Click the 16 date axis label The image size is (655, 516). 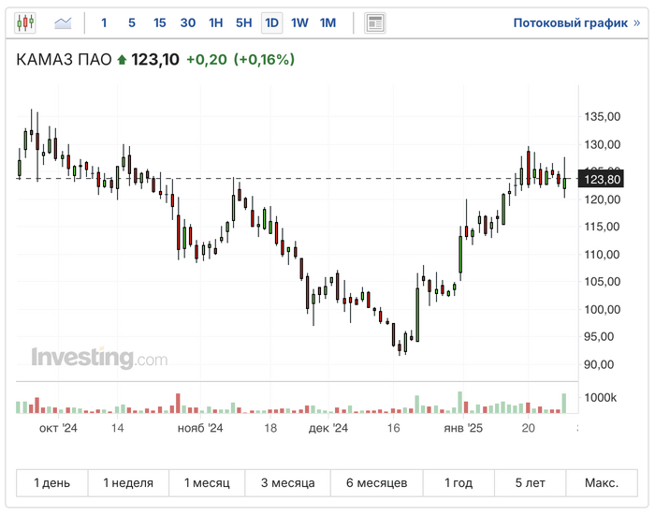pos(393,428)
